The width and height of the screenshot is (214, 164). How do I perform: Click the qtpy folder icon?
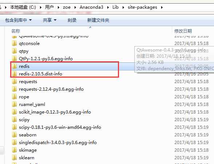[x=14, y=51]
